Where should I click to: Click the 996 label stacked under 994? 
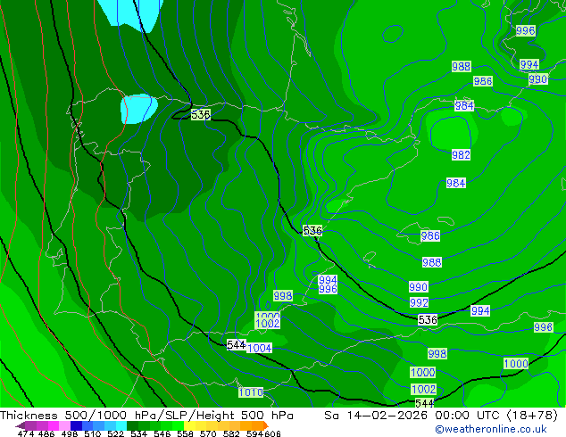[x=328, y=289]
